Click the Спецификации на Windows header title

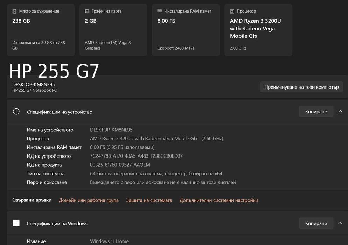(x=57, y=223)
